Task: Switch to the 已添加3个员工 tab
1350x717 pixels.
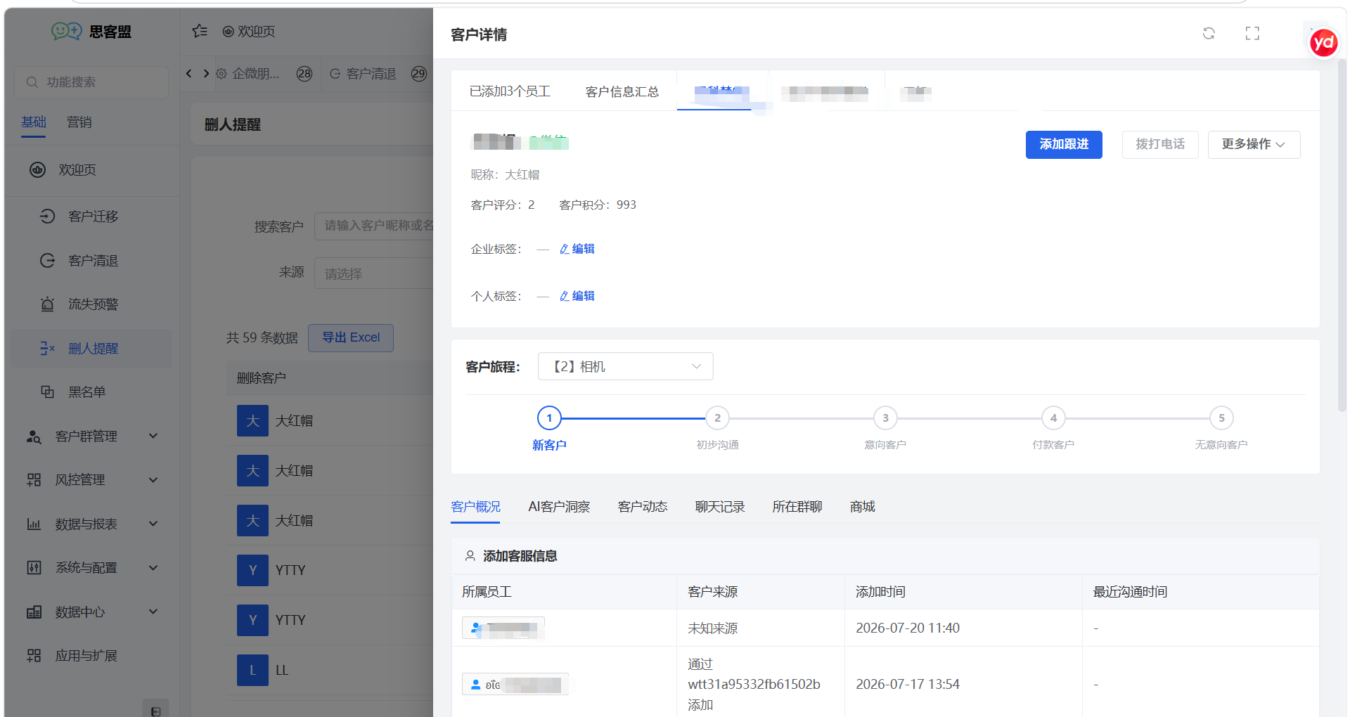Action: [510, 91]
